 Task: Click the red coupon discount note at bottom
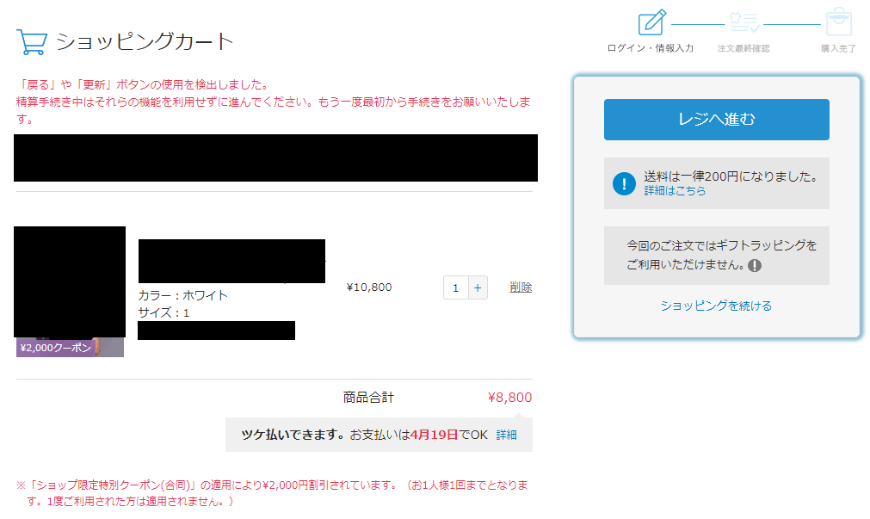272,493
